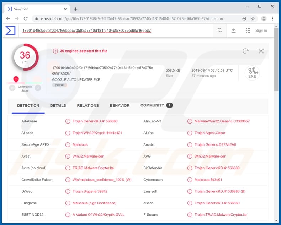Click the GOOGLE AUTO UPDATER.EXE file name

(x=76, y=80)
